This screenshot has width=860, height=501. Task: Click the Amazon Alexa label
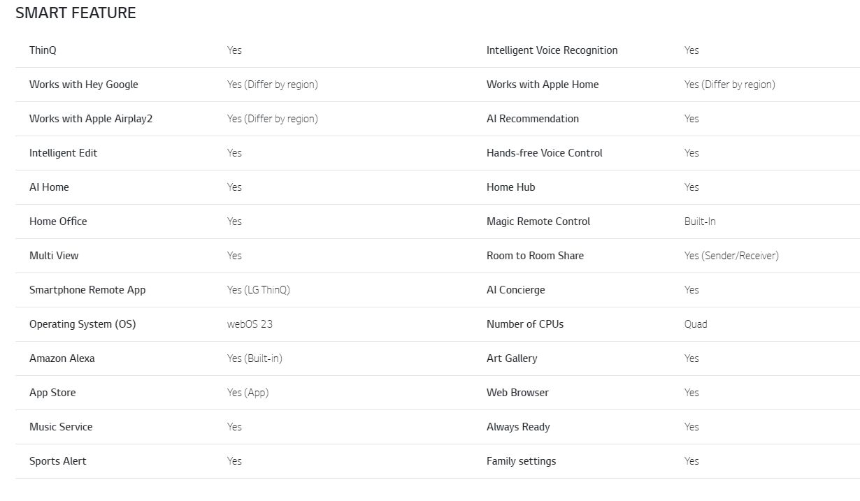pyautogui.click(x=62, y=358)
